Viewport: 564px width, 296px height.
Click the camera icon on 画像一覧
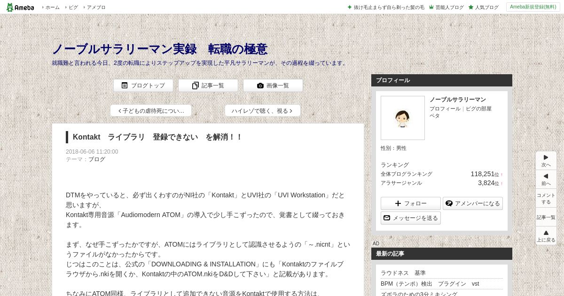pos(260,86)
